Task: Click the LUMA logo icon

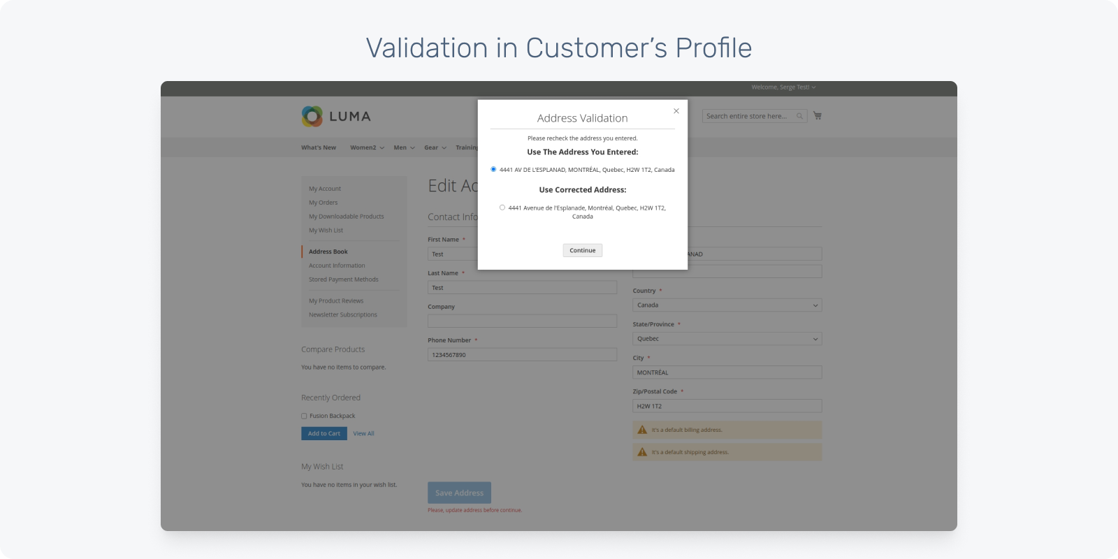Action: coord(312,116)
